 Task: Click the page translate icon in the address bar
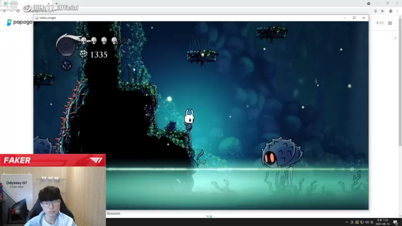coord(376,11)
